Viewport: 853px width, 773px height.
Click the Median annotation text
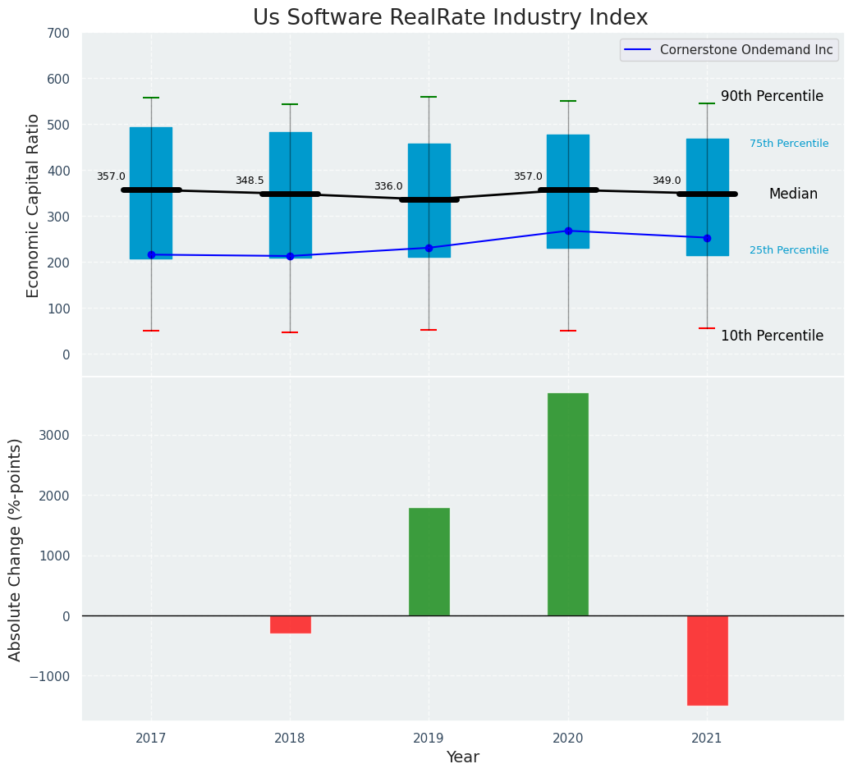tap(793, 194)
